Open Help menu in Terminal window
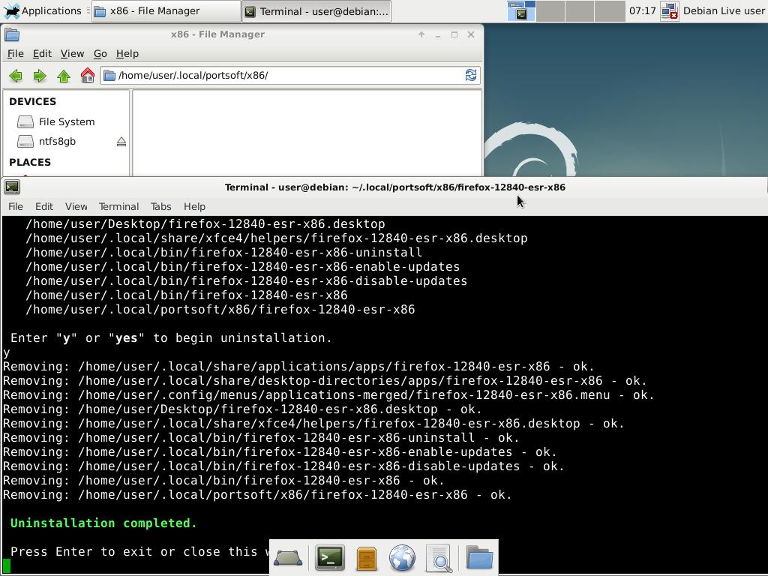 (x=194, y=207)
